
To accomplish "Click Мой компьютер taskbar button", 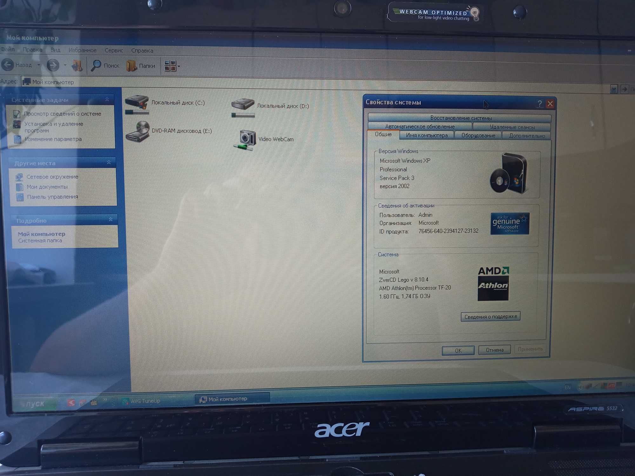I will pyautogui.click(x=232, y=399).
